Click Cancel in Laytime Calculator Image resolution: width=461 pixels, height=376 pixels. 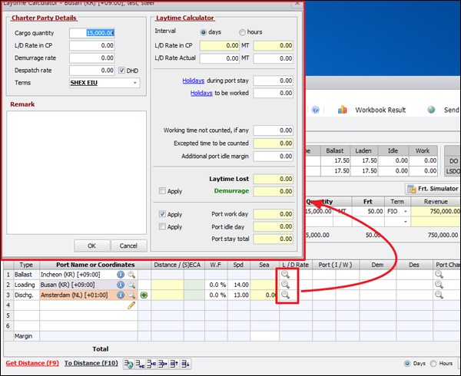pos(128,246)
